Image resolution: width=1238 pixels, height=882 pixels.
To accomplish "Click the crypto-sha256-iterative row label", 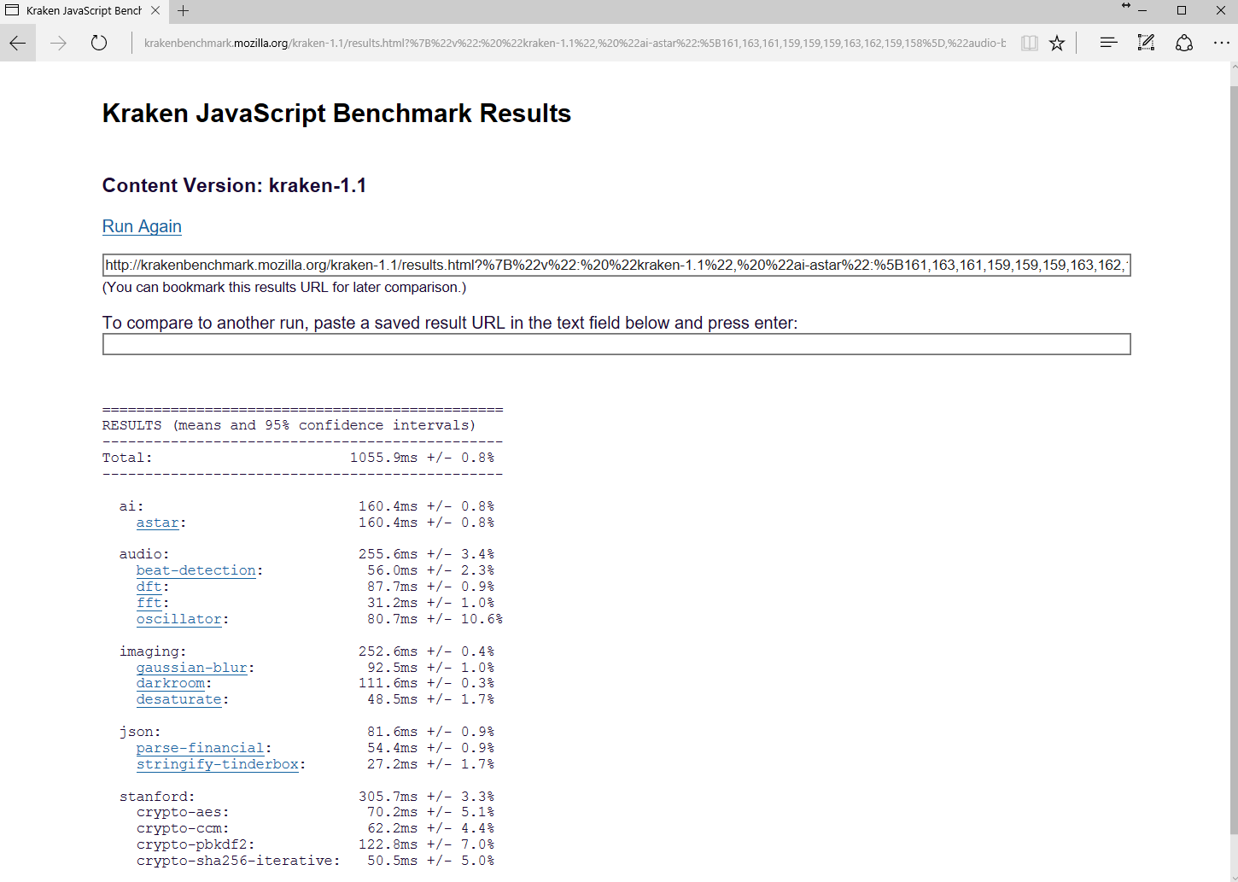I will coord(238,861).
